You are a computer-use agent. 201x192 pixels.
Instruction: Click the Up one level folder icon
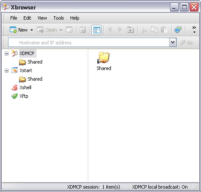point(130,30)
